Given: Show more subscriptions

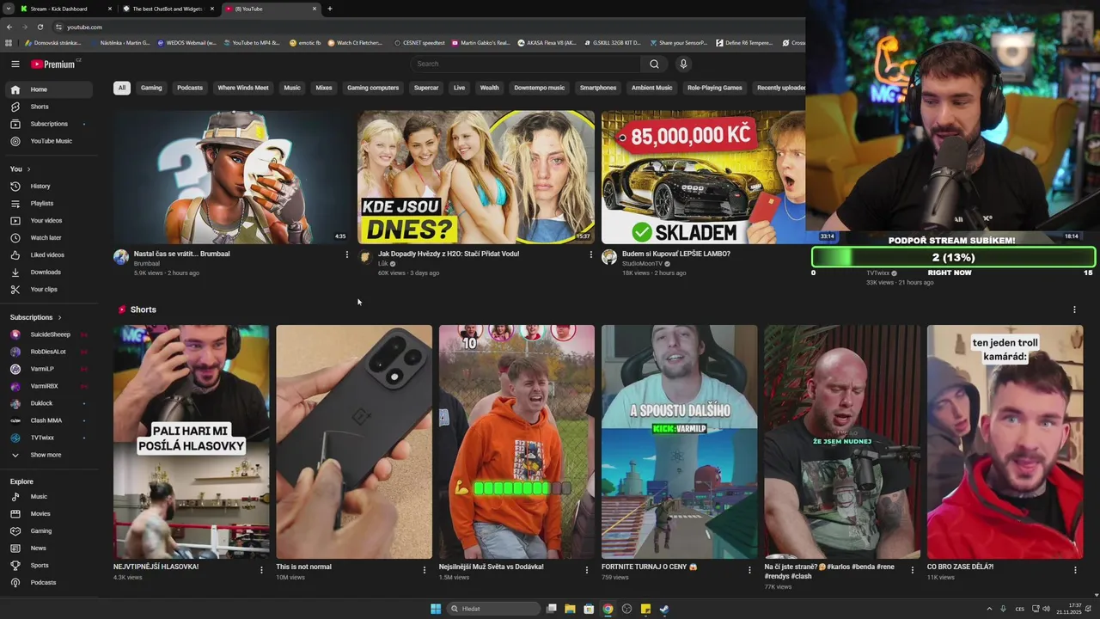Looking at the screenshot, I should pyautogui.click(x=47, y=455).
